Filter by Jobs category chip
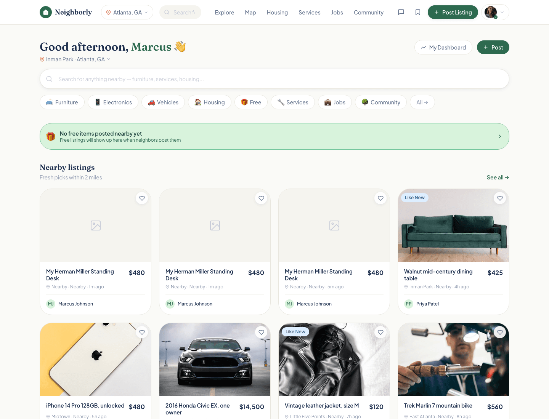The height and width of the screenshot is (419, 549). (335, 102)
